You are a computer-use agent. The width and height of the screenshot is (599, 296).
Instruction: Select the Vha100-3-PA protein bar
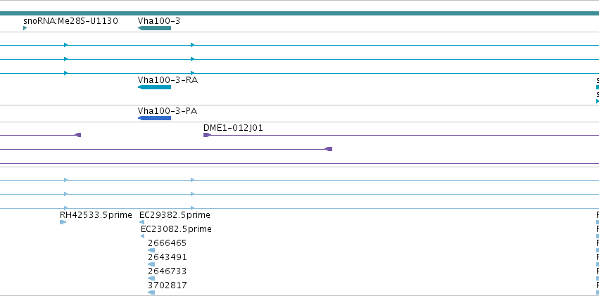tap(154, 118)
